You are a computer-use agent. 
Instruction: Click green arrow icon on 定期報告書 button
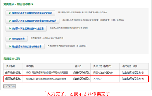[x=10, y=46]
